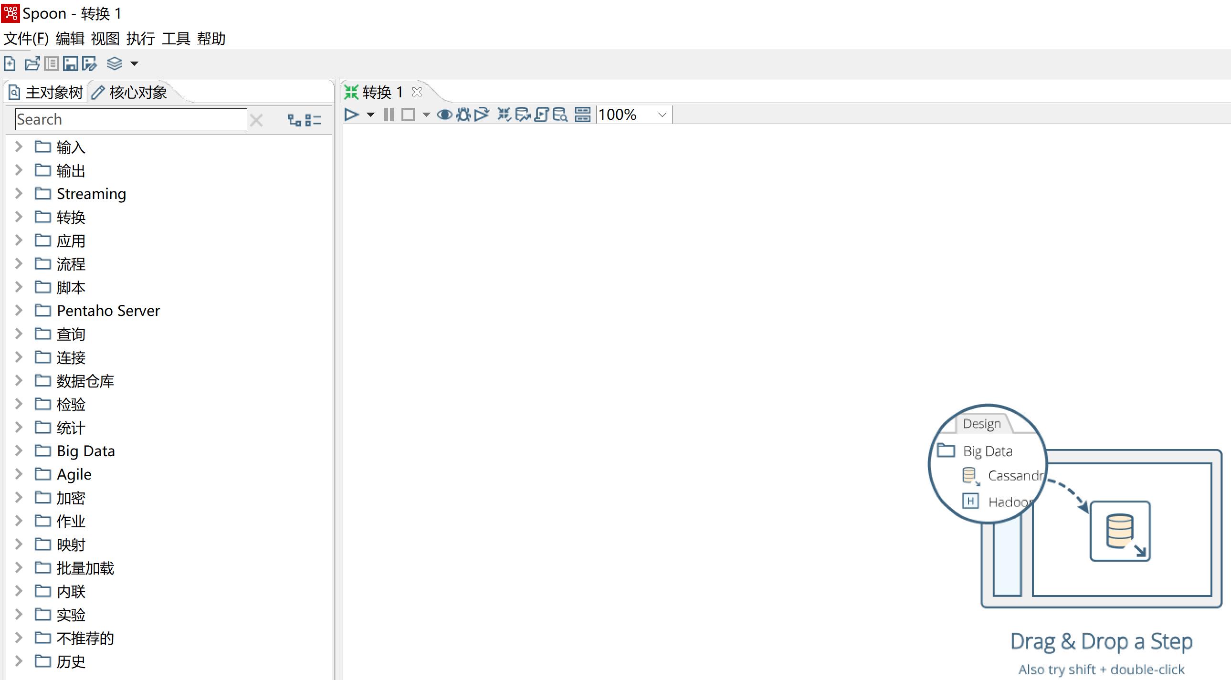Open the 文件(E) menu
Image resolution: width=1231 pixels, height=680 pixels.
(25, 38)
